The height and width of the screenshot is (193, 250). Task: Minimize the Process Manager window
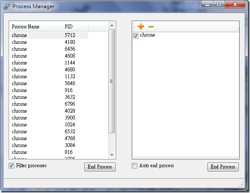tap(207, 4)
